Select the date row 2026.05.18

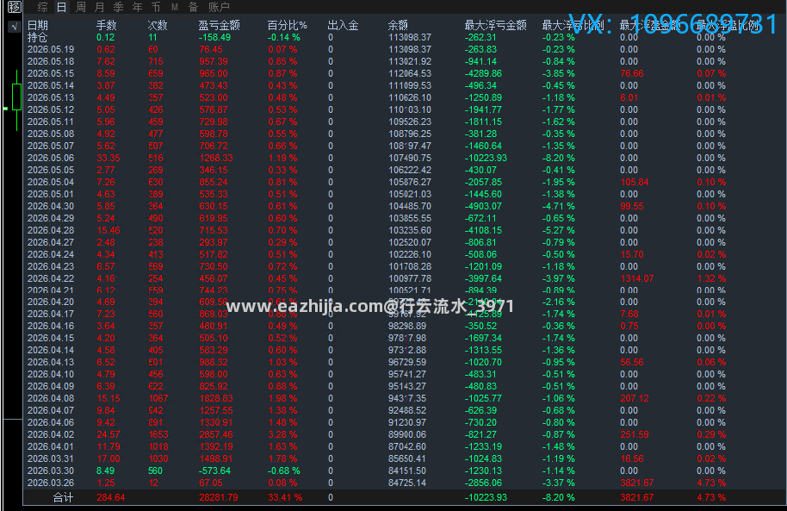tap(51, 61)
